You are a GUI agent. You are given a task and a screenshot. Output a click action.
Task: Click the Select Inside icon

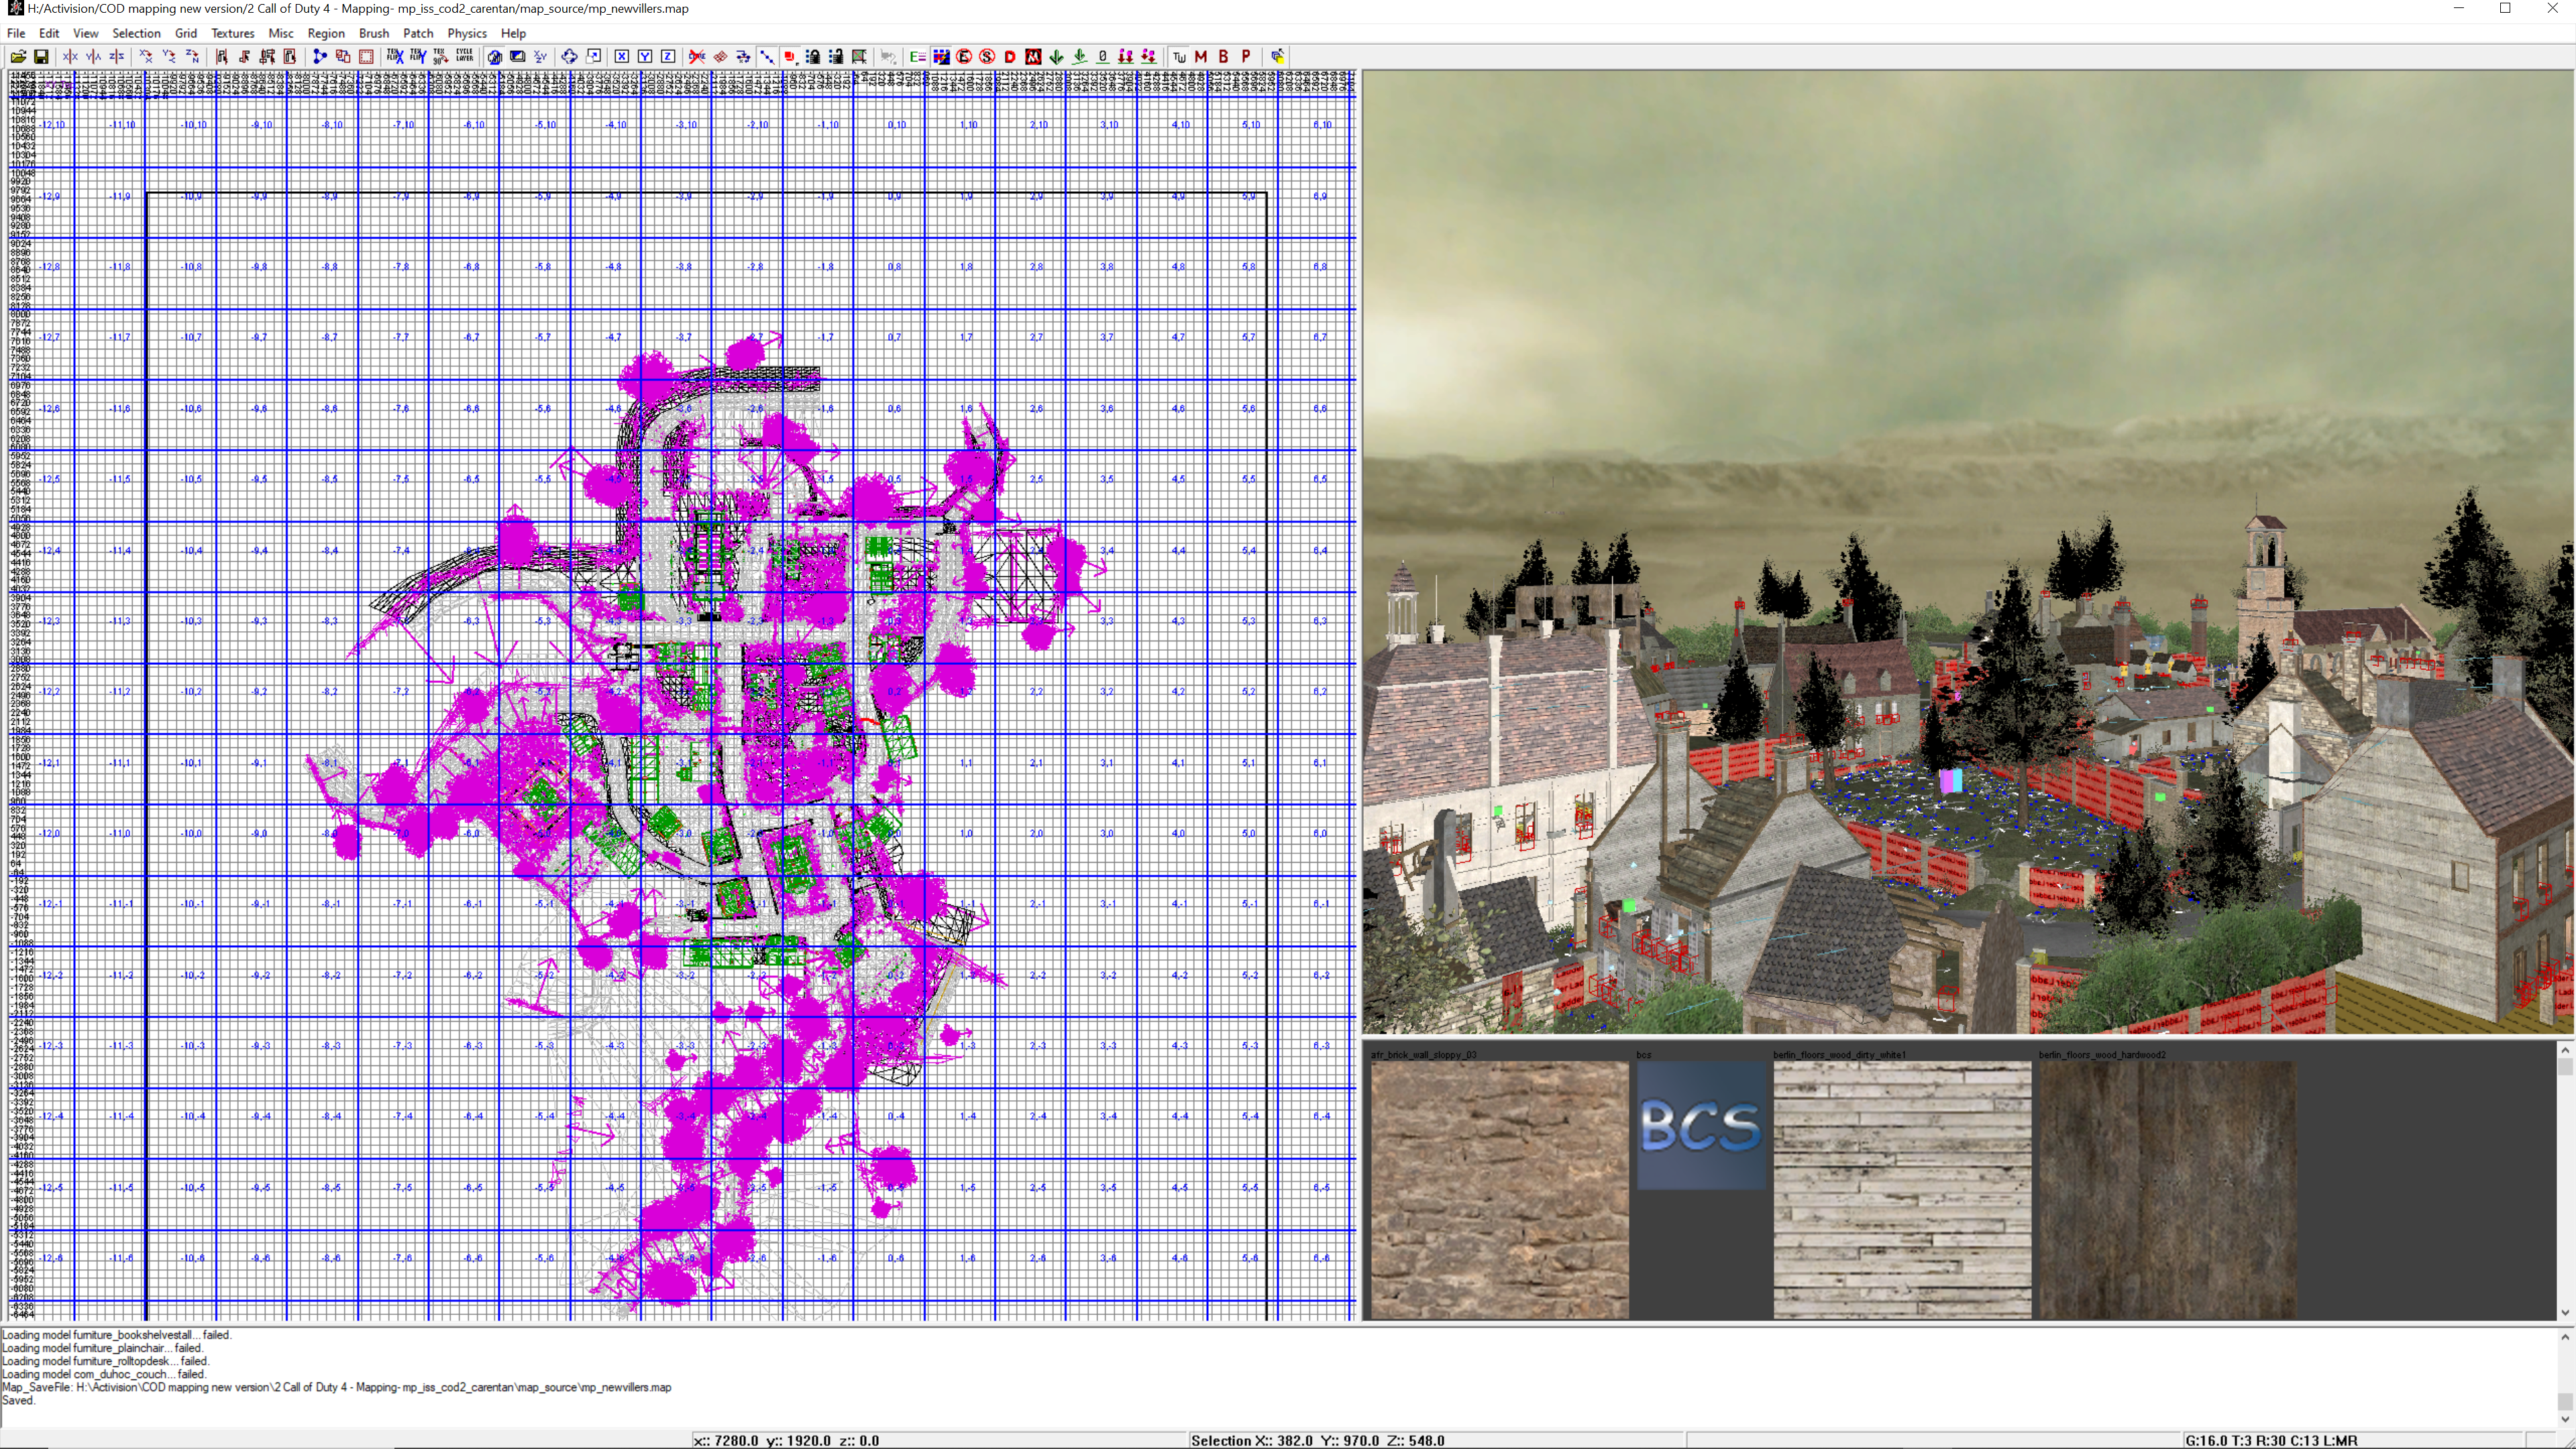(x=290, y=56)
